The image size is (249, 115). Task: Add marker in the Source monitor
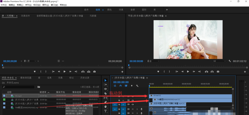pos(35,71)
